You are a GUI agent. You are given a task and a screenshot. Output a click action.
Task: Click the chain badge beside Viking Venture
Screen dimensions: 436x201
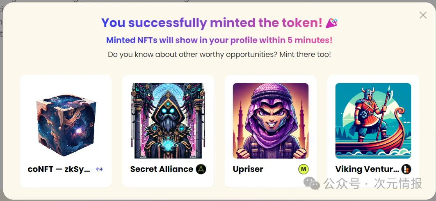click(x=406, y=169)
